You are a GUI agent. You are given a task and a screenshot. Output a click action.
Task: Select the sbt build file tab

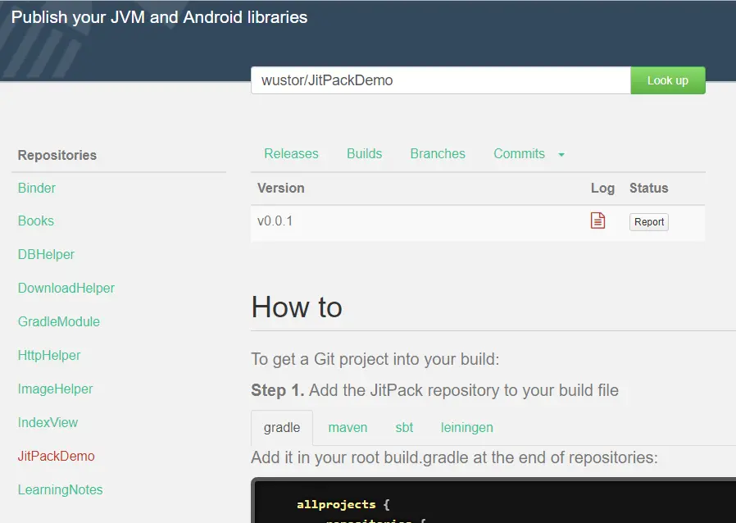[x=404, y=428]
